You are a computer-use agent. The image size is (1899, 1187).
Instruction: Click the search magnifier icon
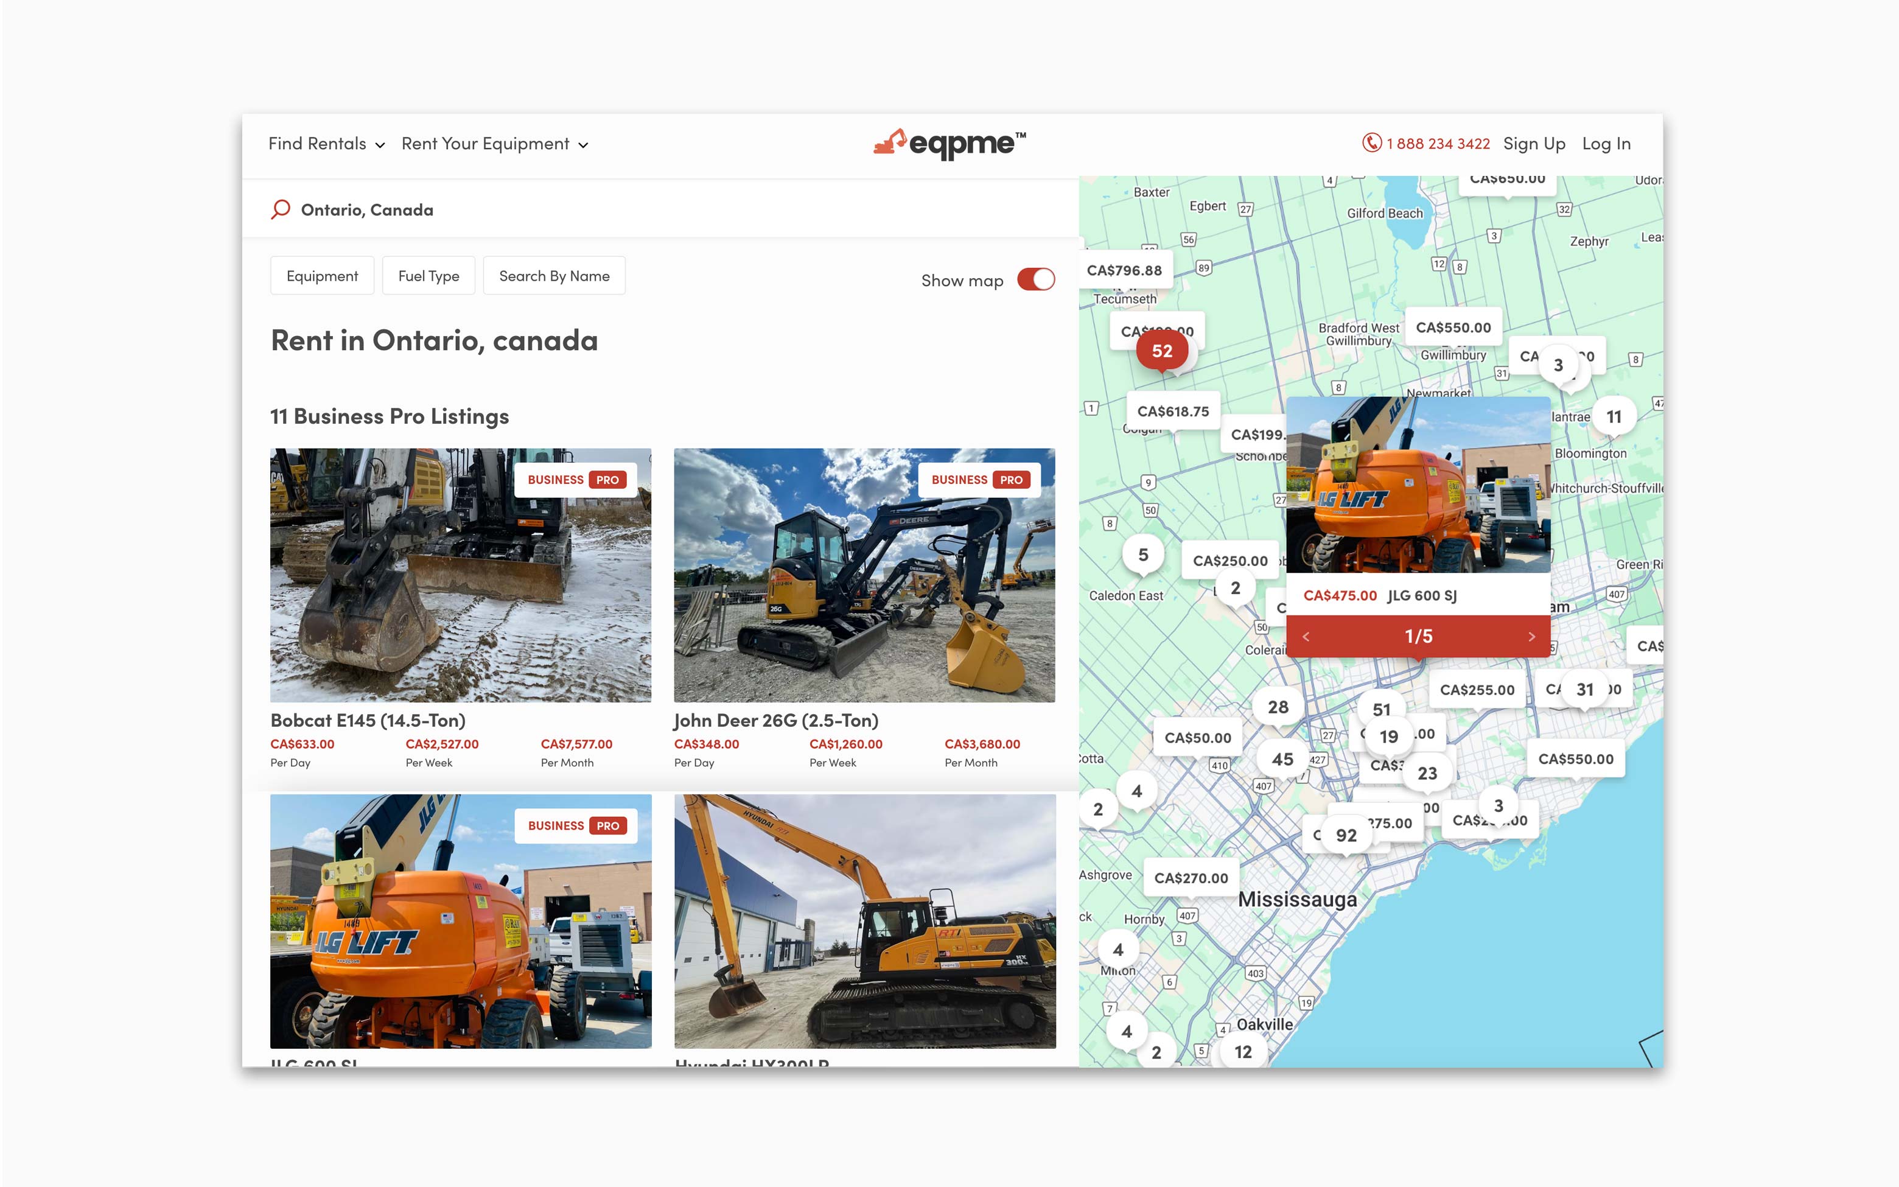pos(280,209)
